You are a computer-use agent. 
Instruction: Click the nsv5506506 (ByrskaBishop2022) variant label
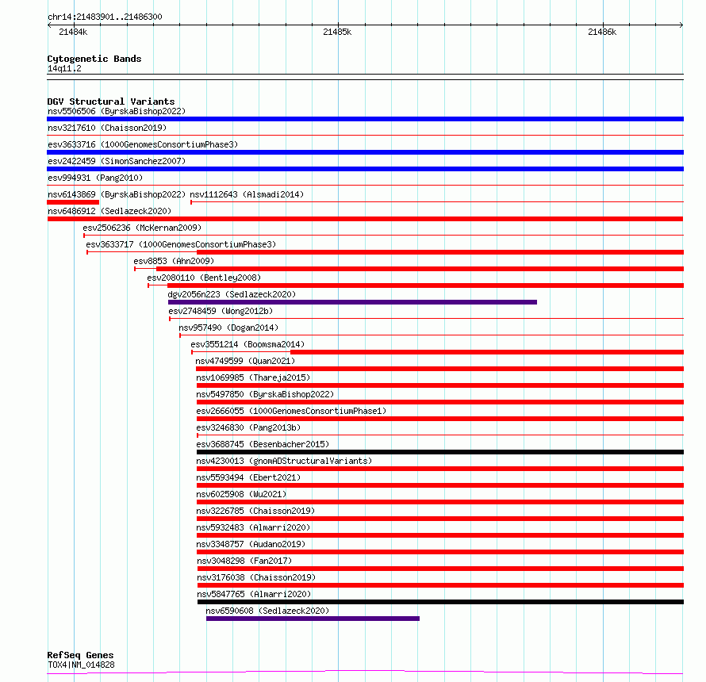click(117, 111)
